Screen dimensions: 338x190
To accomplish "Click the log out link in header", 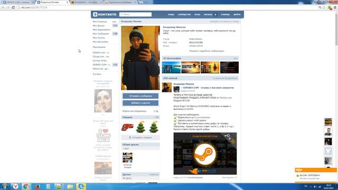I will tap(237, 14).
